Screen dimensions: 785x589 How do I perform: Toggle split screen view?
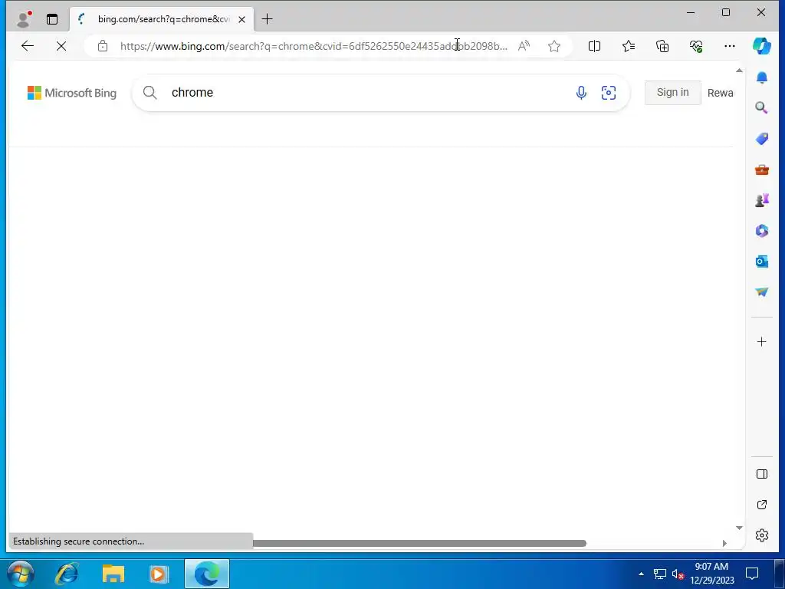pos(594,46)
